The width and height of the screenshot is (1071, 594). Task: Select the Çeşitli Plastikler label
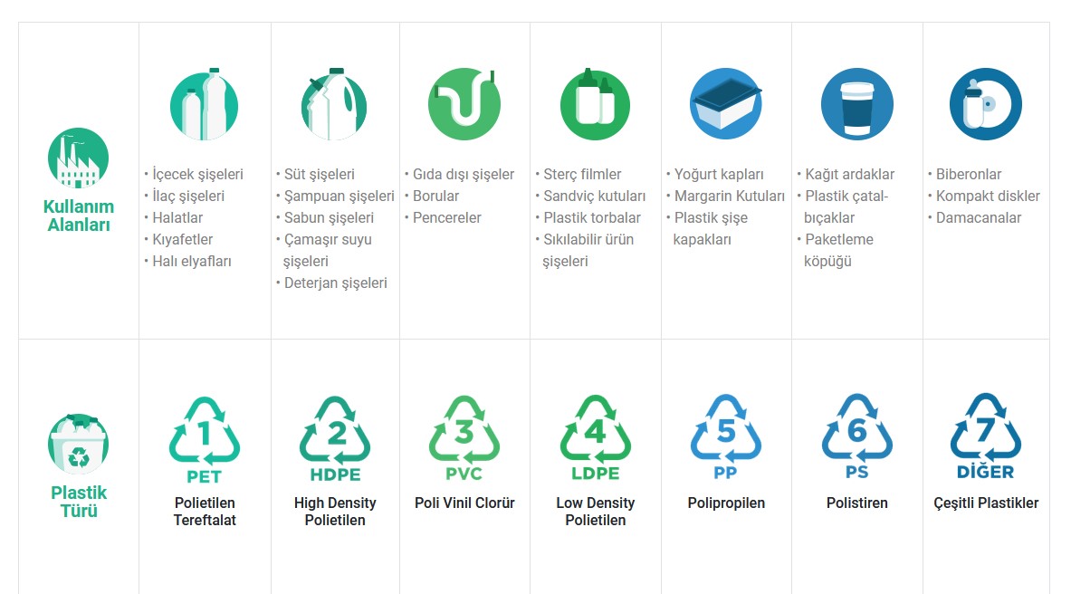(x=986, y=503)
